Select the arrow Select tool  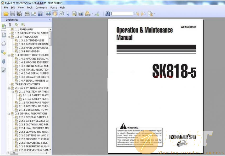(x=68, y=14)
